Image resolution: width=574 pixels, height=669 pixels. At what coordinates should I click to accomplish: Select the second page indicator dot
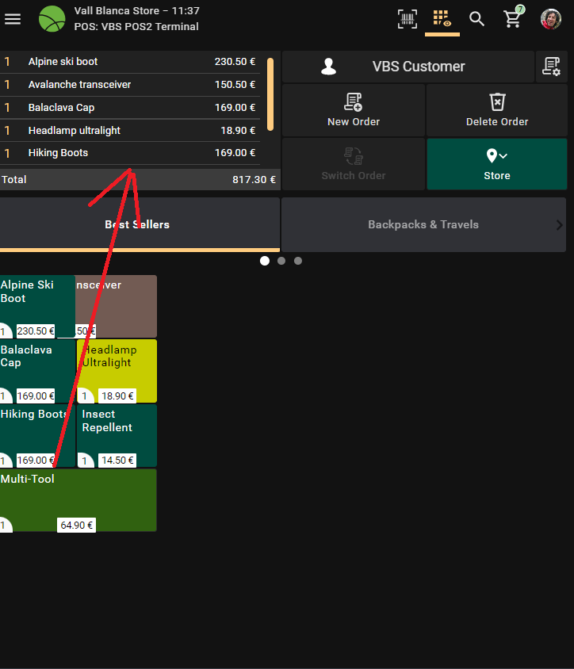click(x=281, y=261)
